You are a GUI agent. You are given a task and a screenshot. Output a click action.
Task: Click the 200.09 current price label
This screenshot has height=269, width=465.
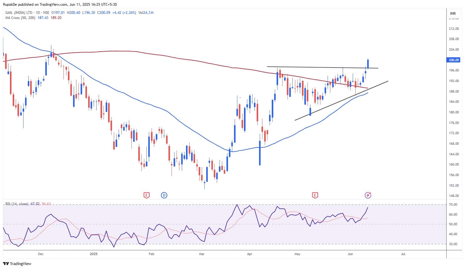[454, 60]
